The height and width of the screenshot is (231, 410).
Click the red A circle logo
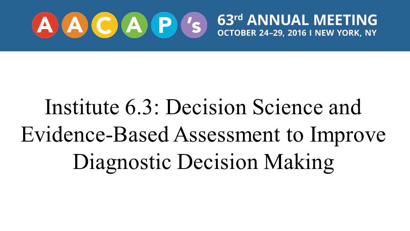click(x=45, y=26)
